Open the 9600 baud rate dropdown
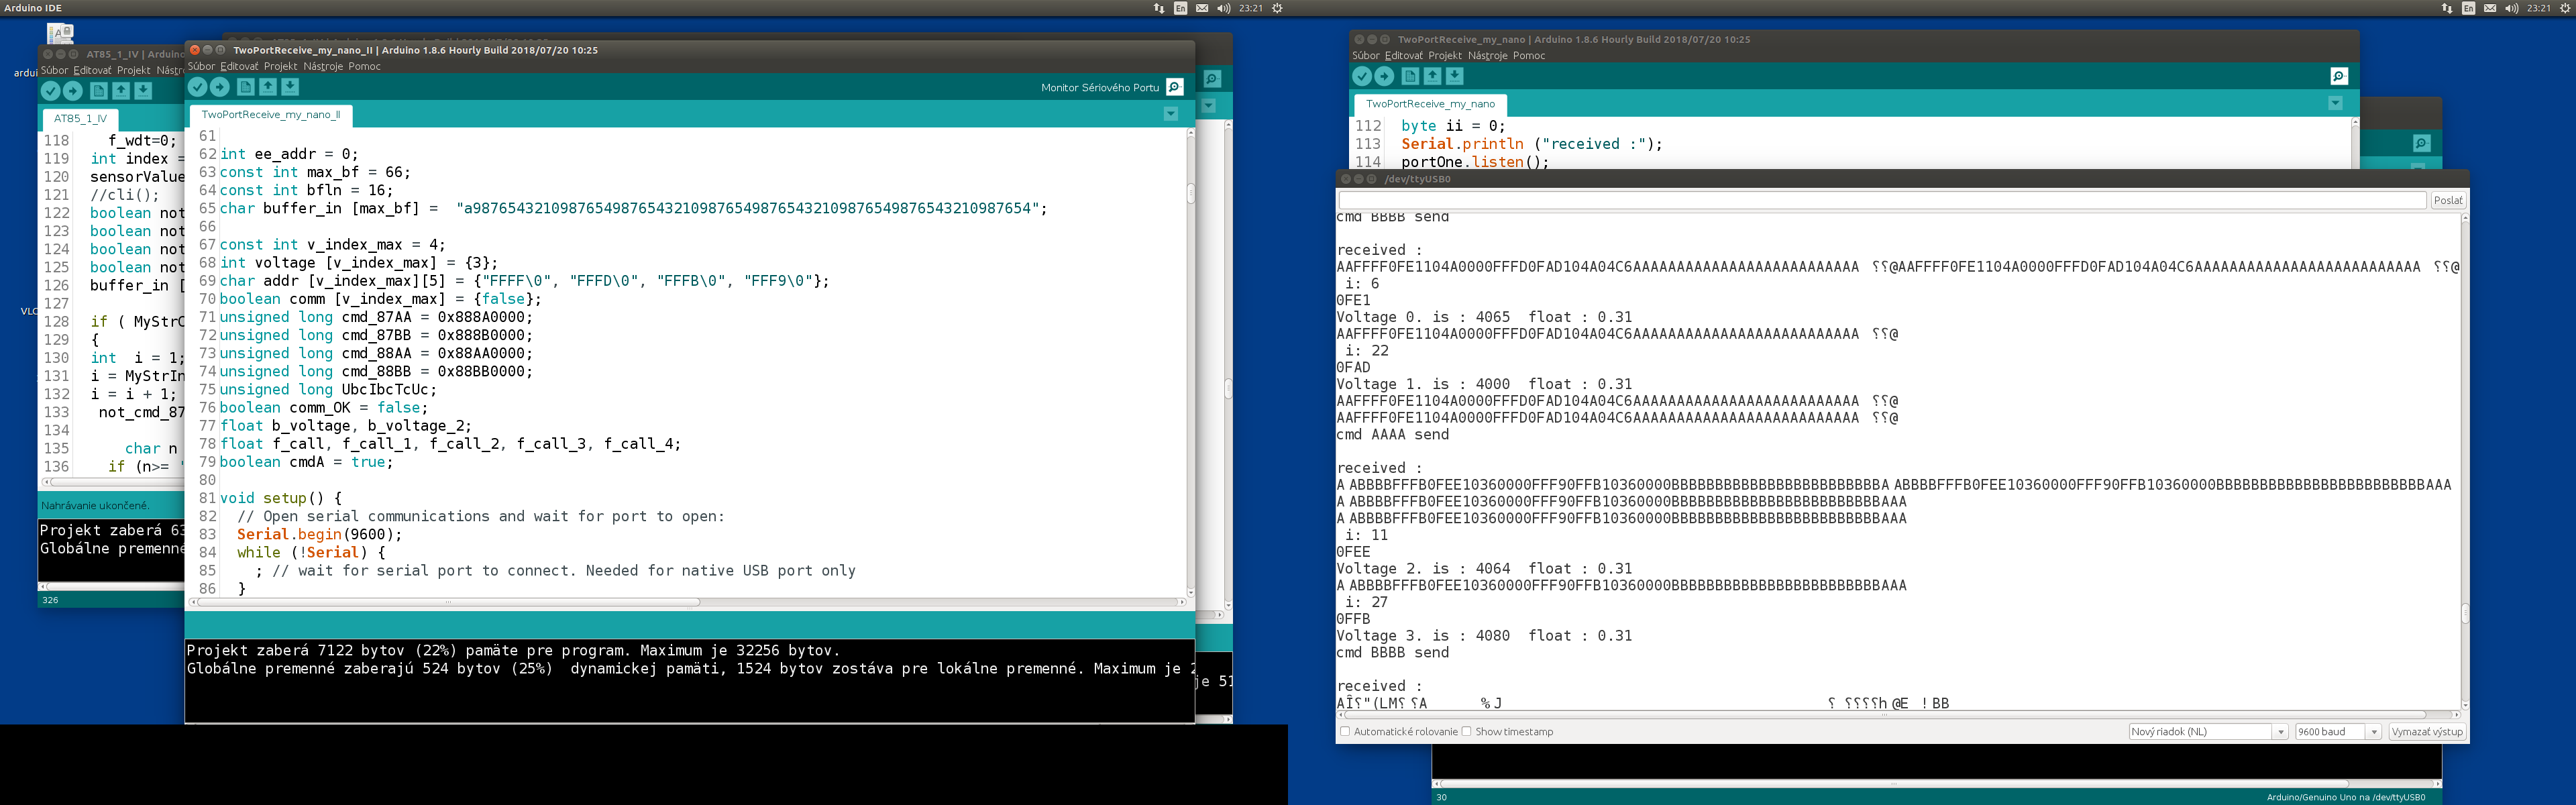This screenshot has height=805, width=2576. 2337,731
